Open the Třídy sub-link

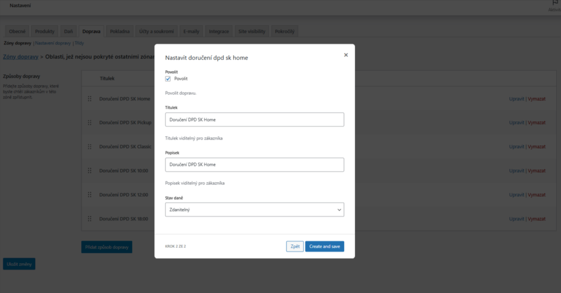click(x=79, y=43)
